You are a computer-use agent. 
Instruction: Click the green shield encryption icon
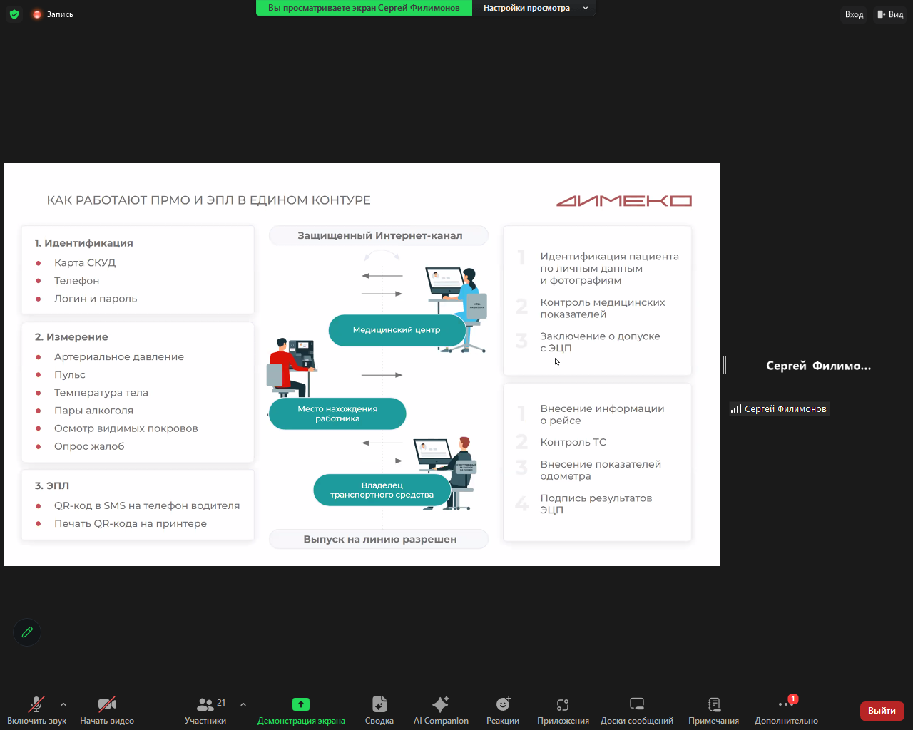14,14
